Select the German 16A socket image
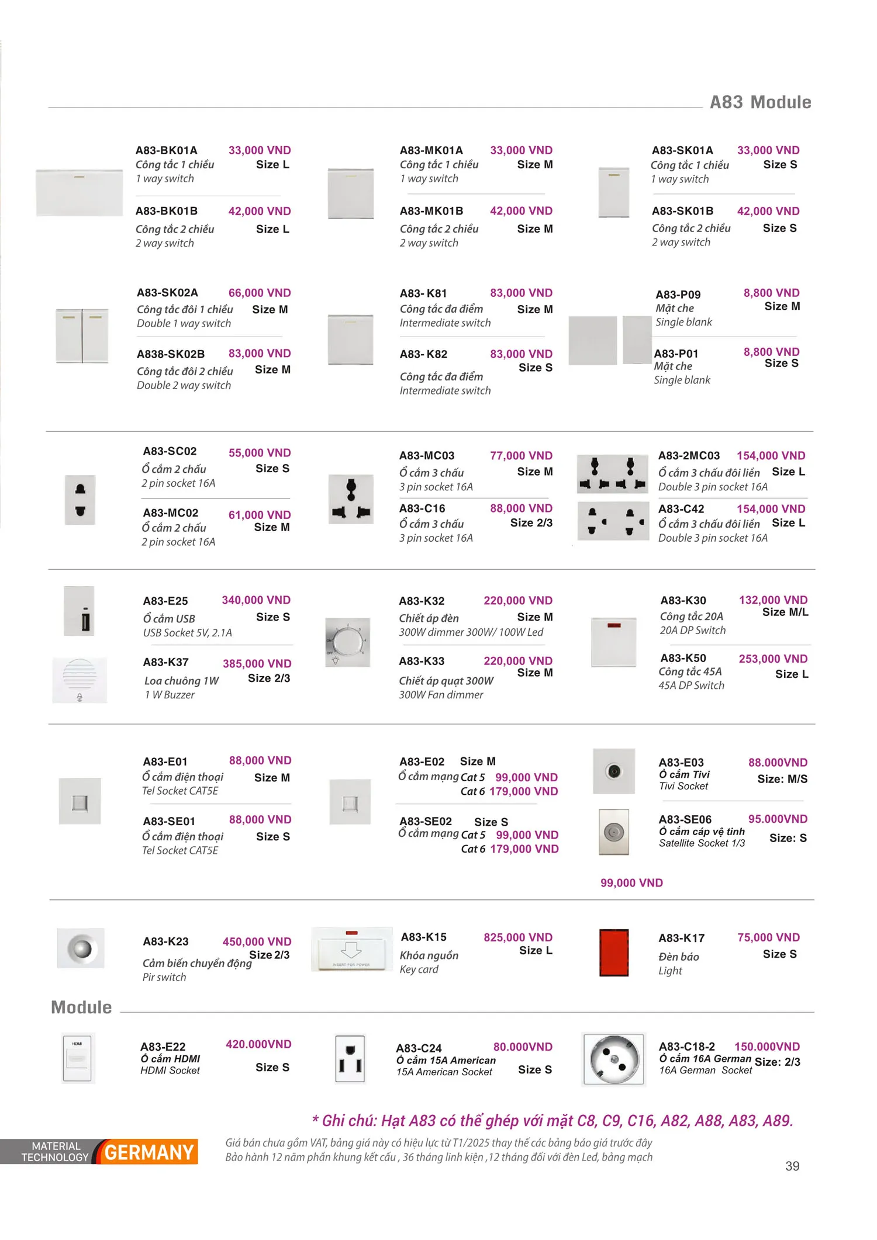 [x=614, y=1059]
